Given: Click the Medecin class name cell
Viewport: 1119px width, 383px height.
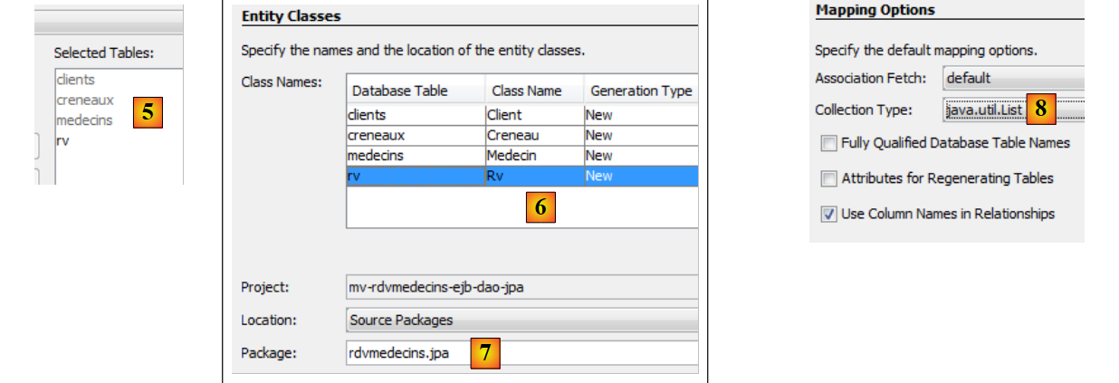Looking at the screenshot, I should 533,156.
